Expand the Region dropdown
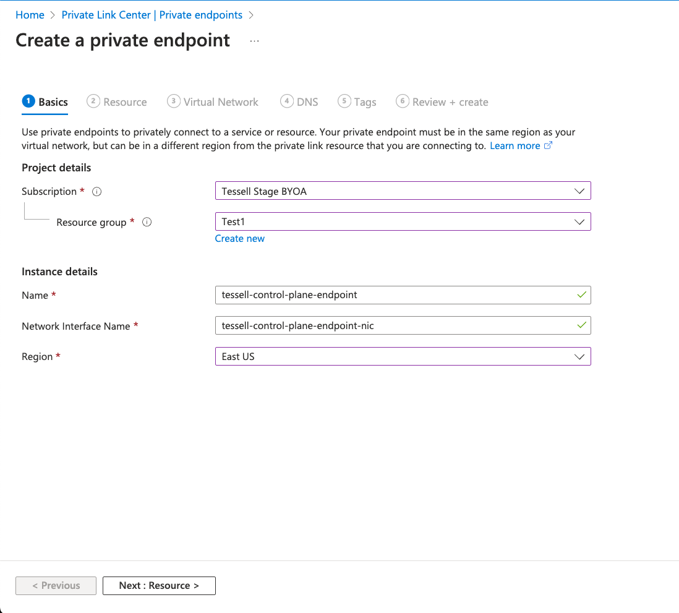 pos(403,356)
